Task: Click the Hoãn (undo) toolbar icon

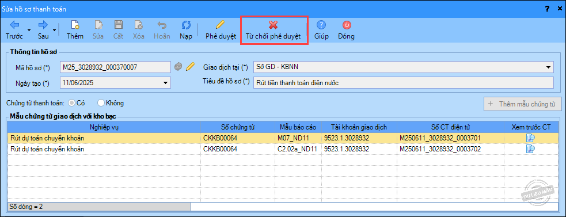Action: [162, 25]
